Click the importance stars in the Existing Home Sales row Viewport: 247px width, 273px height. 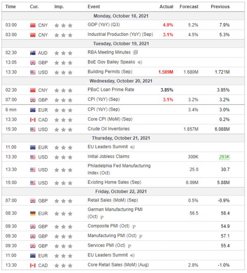63,183
